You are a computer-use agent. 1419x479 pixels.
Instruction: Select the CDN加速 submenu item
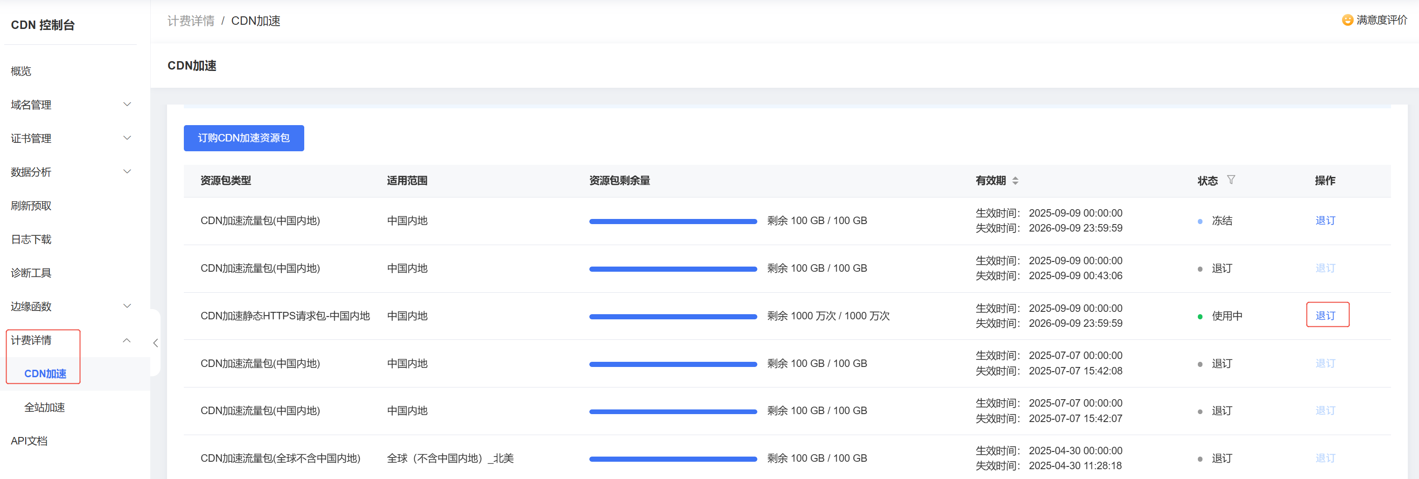pos(45,373)
